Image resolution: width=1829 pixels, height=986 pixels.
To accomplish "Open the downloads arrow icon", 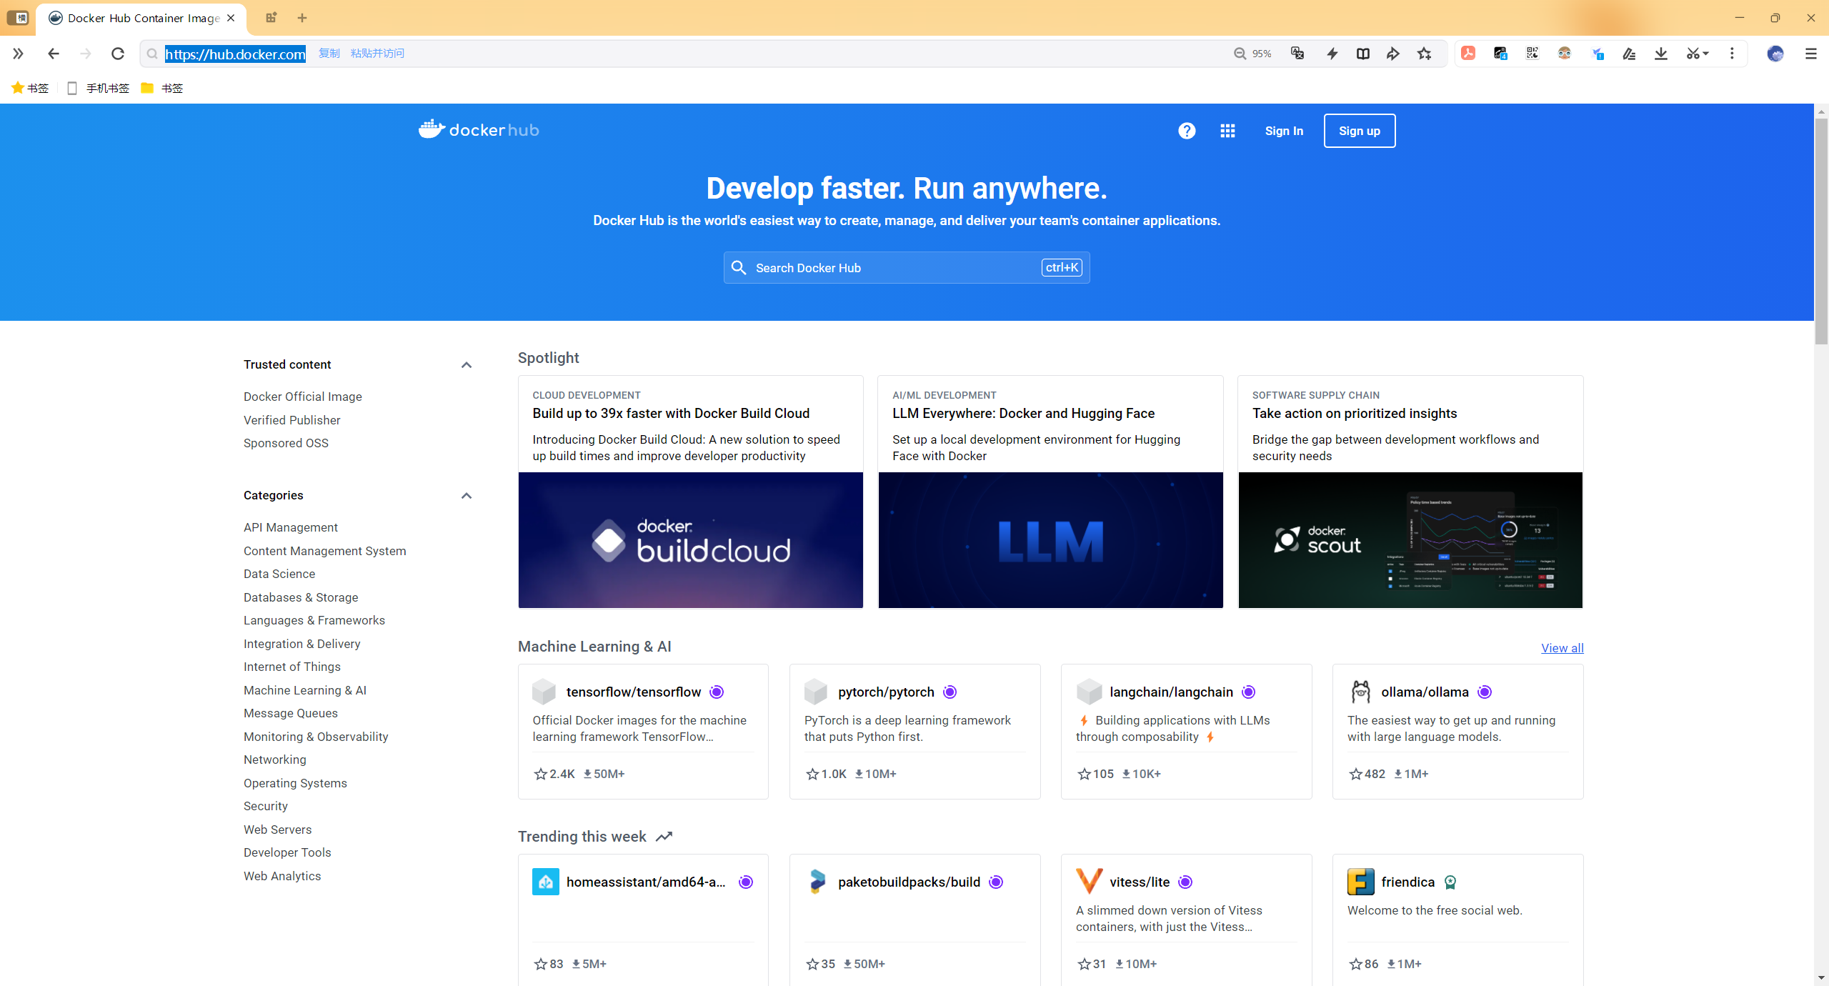I will pos(1661,54).
